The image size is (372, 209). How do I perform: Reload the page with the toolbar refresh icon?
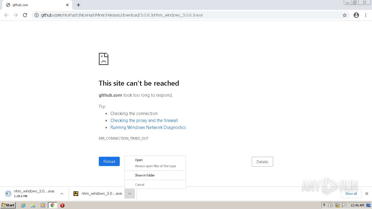tap(25, 15)
